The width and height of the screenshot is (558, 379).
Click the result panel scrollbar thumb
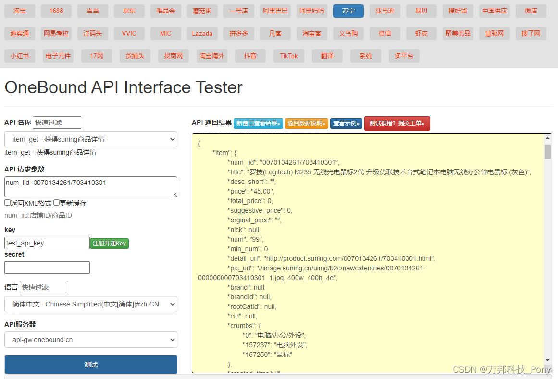coord(548,152)
